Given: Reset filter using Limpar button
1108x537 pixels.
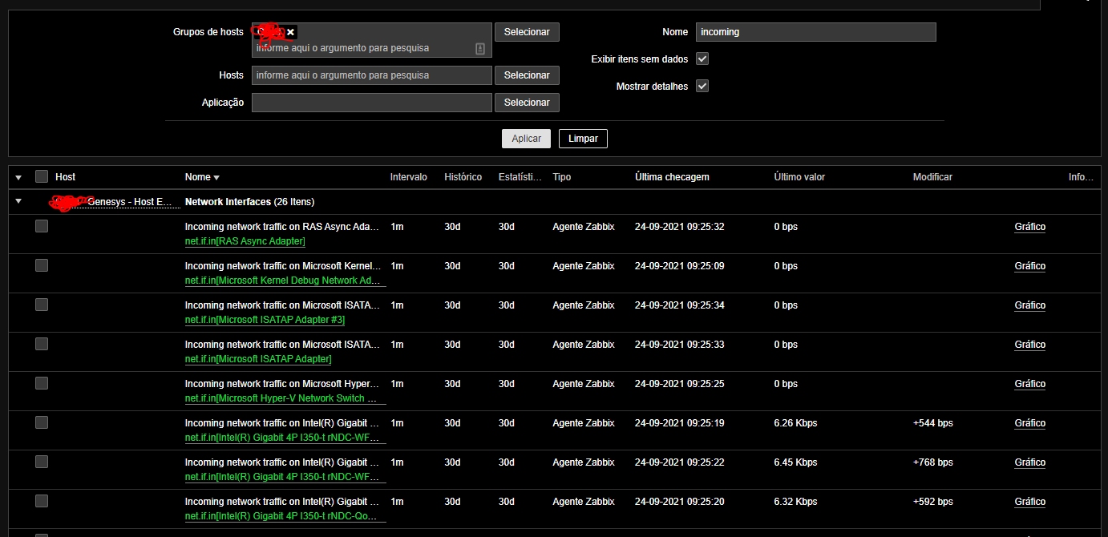Looking at the screenshot, I should point(583,139).
